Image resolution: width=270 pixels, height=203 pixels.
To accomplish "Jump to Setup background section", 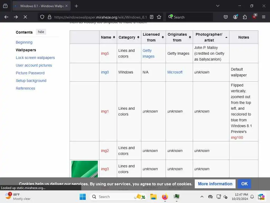I will click(31, 81).
